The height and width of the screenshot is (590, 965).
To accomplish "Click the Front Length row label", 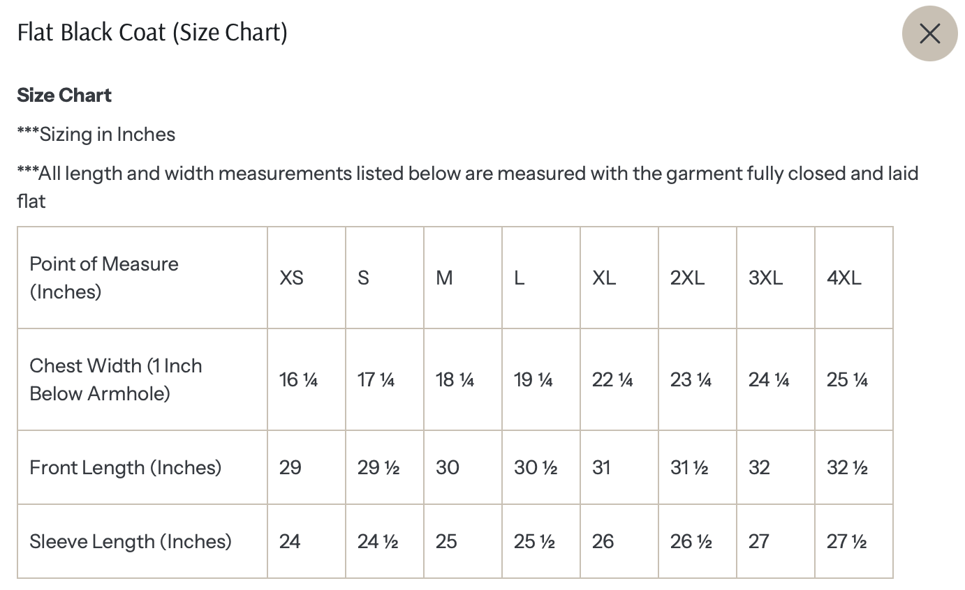I will tap(125, 467).
